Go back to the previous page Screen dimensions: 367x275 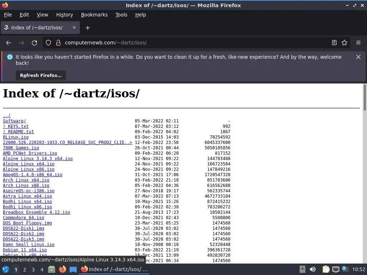pos(9,43)
